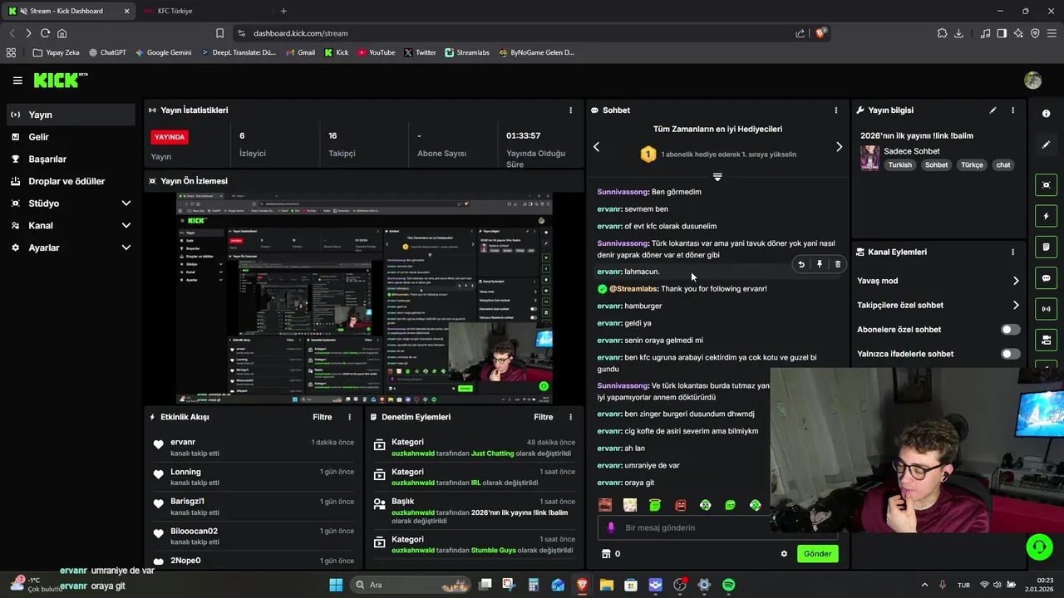Click the pencil edit icon in the right sidebar
The image size is (1064, 598).
pos(1046,145)
